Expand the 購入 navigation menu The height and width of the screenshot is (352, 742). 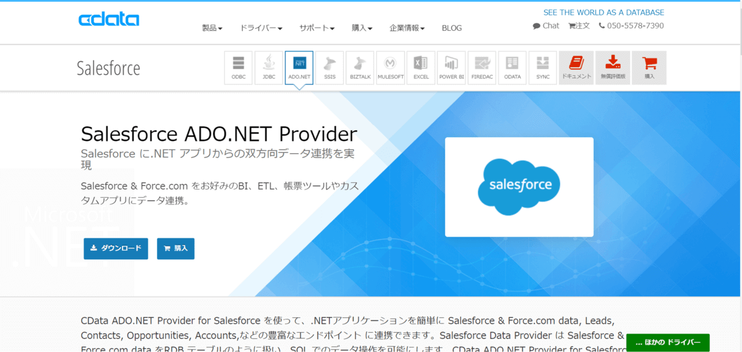click(x=362, y=28)
